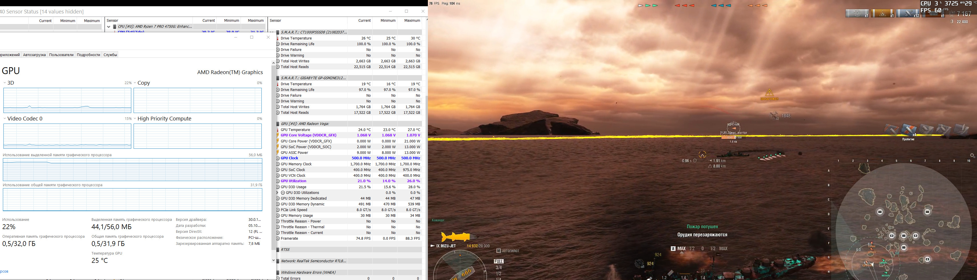Click the 'Пожар потушен' message in the game
977x280 pixels.
point(702,227)
